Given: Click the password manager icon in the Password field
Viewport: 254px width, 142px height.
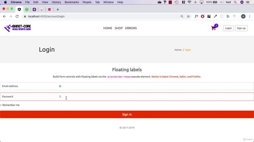Looking at the screenshot, I should [60, 97].
